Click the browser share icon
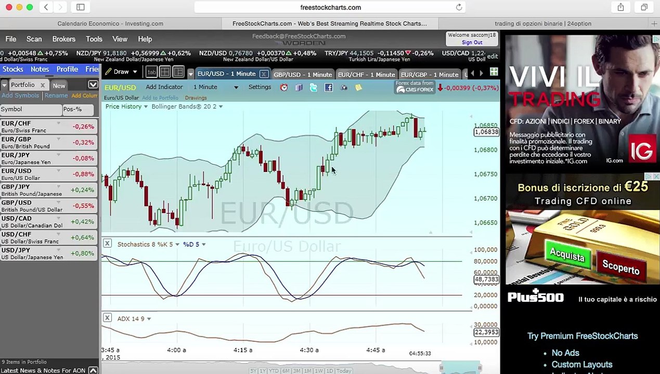Viewport: 660px width, 374px height. coord(620,7)
